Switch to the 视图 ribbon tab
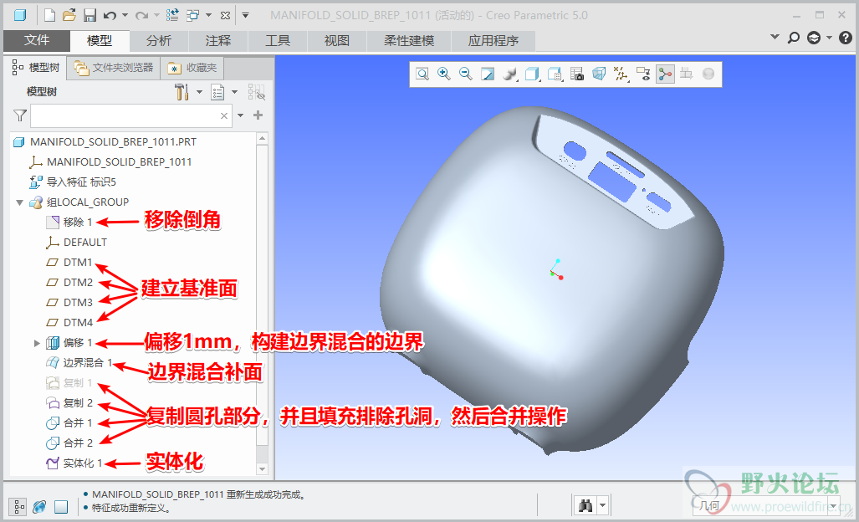The width and height of the screenshot is (859, 522). click(336, 40)
